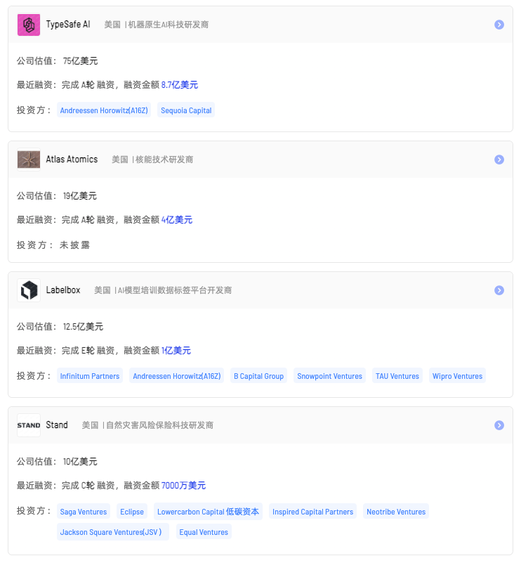The height and width of the screenshot is (563, 521).
Task: Select the TAU Ventures investor tag
Action: (x=397, y=376)
